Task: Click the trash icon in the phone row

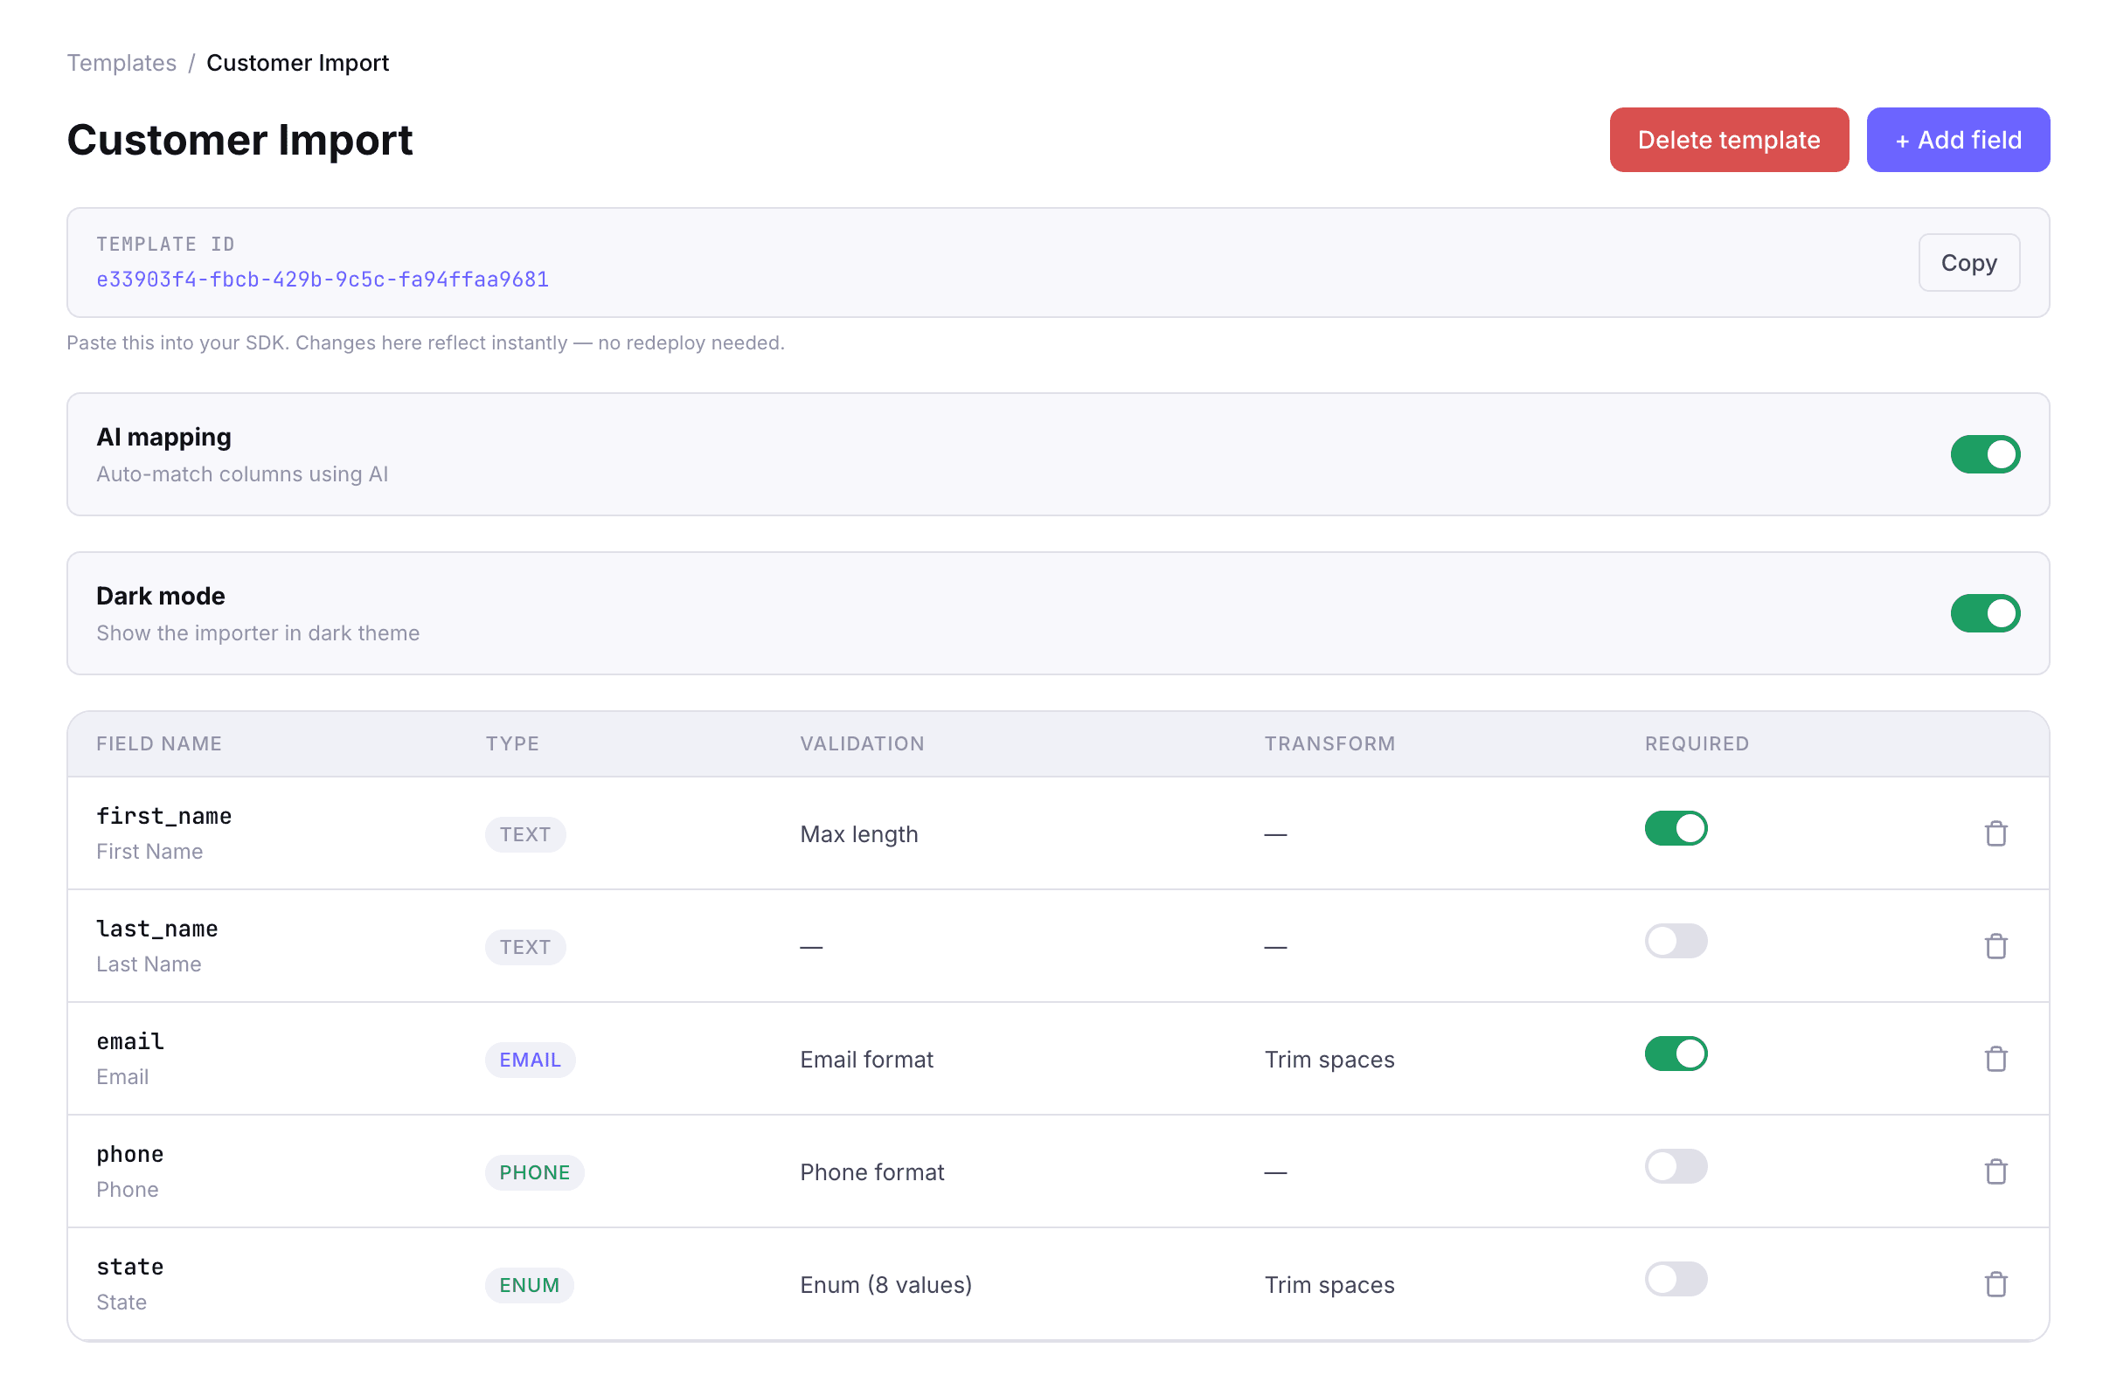Action: tap(1995, 1171)
